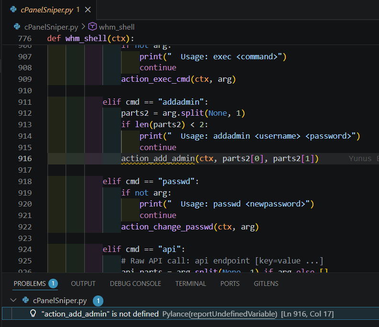
Task: Click line number 924 in gutter
Action: [x=25, y=250]
